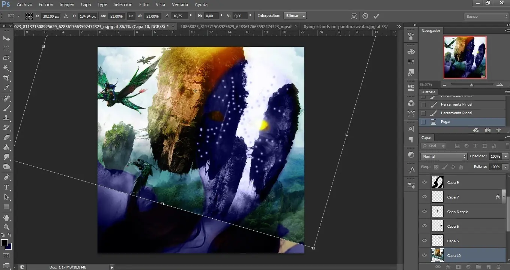This screenshot has height=270, width=510.
Task: Open the Kind layer filter dropdown
Action: [433, 146]
